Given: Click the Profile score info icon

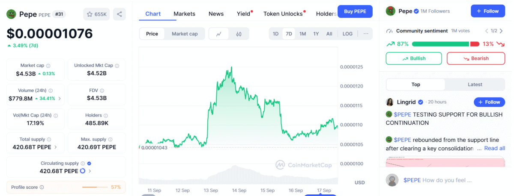Looking at the screenshot, I should pos(42,187).
